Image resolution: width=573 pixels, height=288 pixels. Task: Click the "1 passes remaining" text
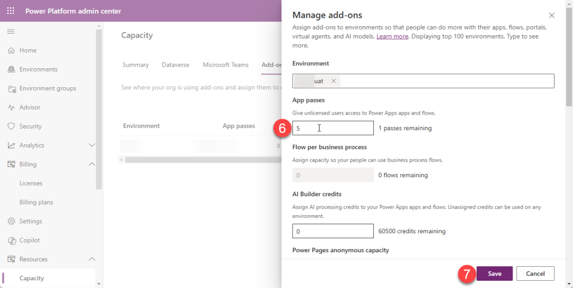click(x=405, y=128)
